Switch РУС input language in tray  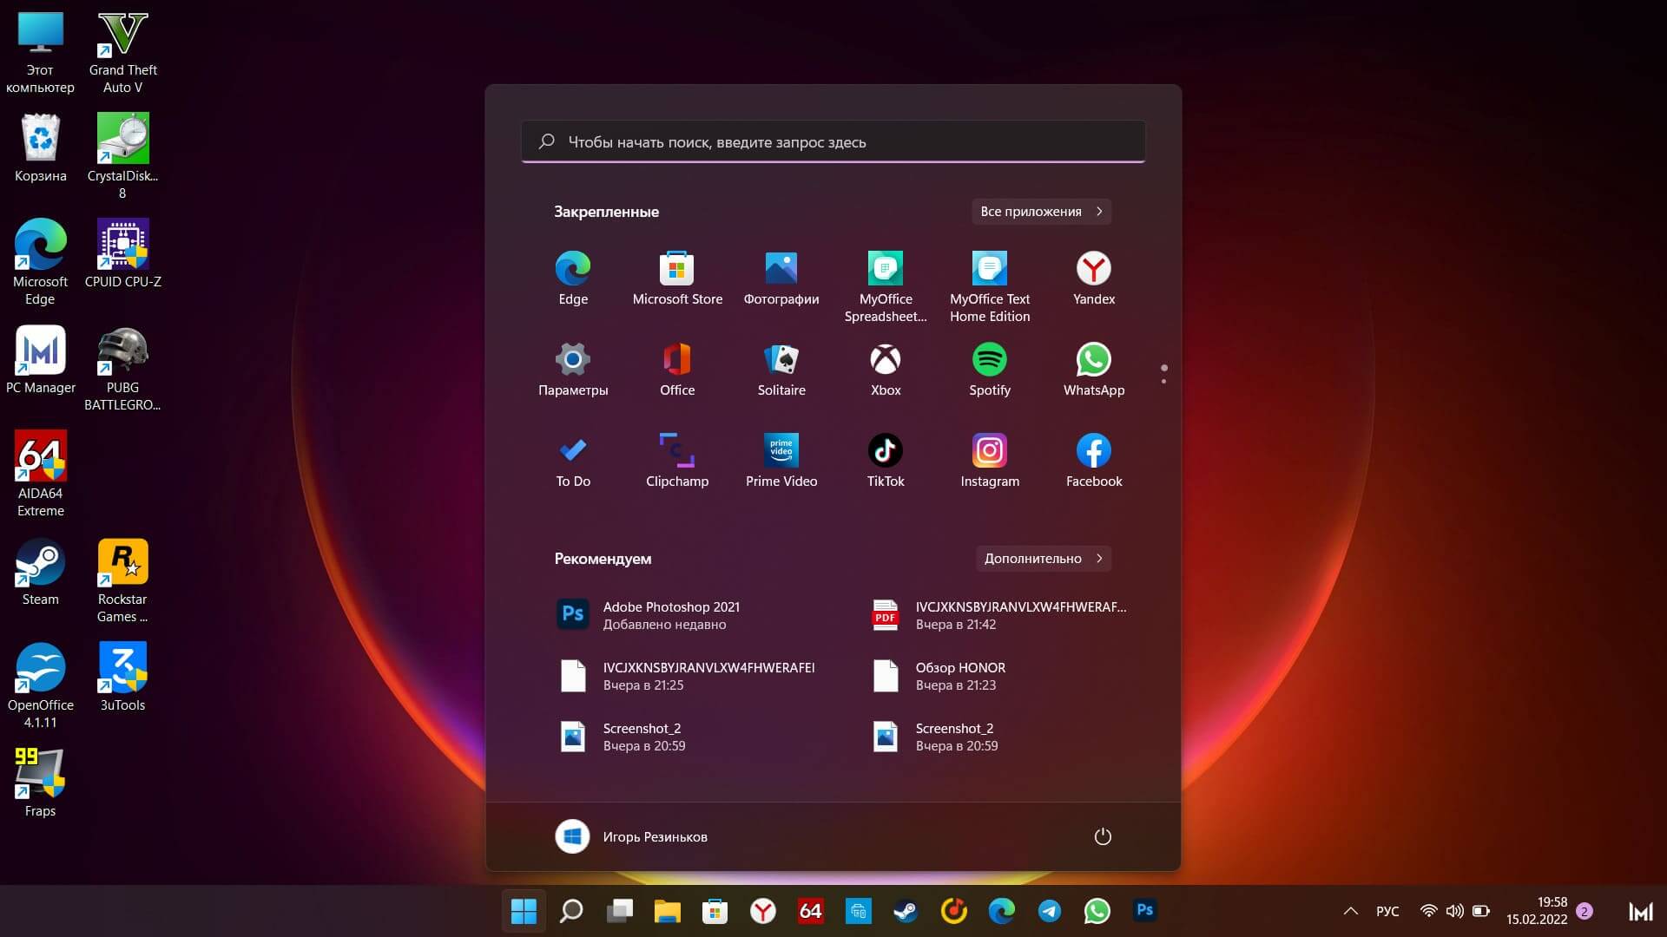pyautogui.click(x=1387, y=911)
